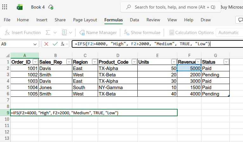Click the cloud save status icon

pyautogui.click(x=50, y=7)
